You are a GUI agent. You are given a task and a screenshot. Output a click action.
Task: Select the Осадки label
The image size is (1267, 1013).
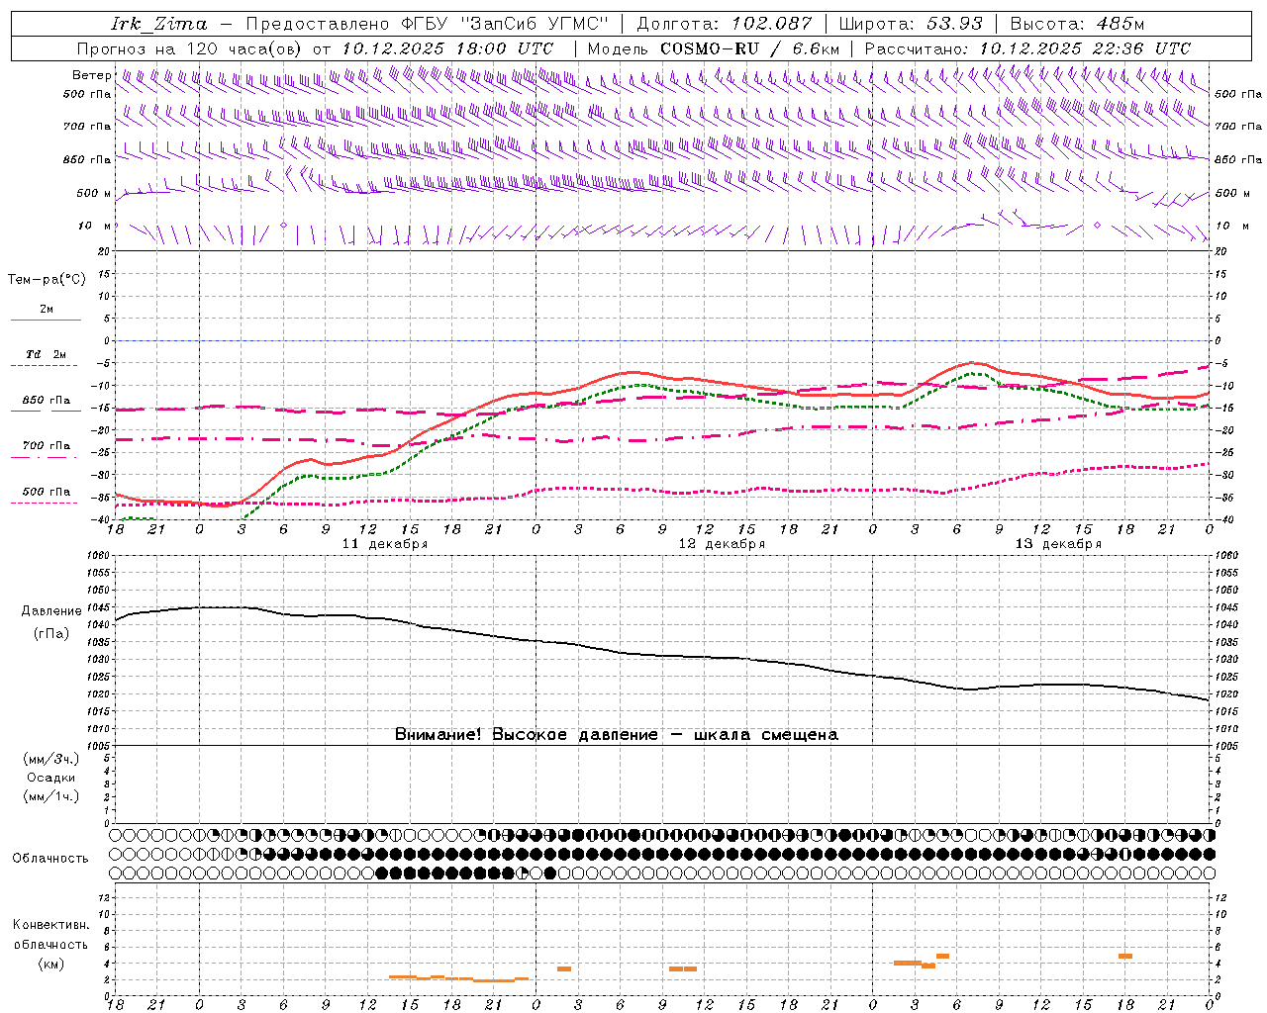pyautogui.click(x=51, y=778)
